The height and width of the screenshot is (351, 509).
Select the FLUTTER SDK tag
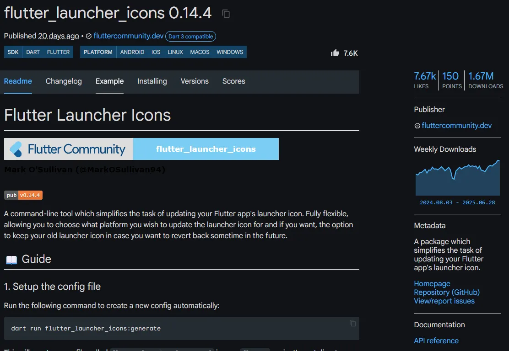tap(59, 52)
